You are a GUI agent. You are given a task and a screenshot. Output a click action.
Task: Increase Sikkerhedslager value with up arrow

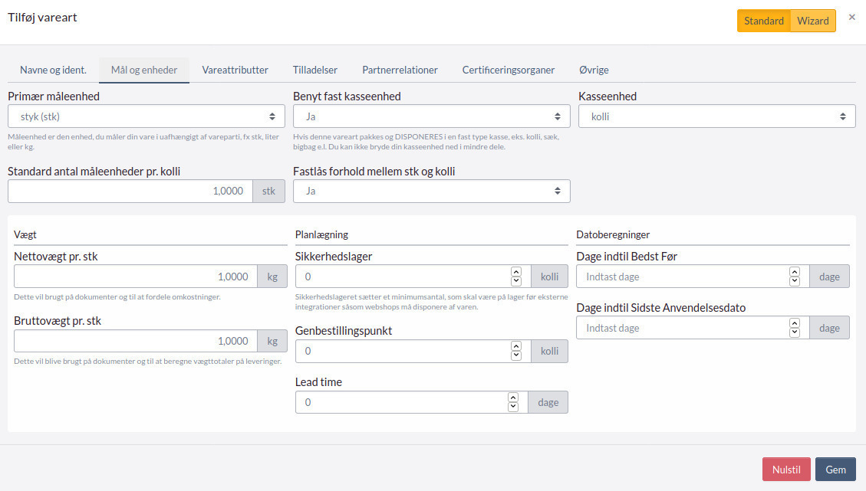point(515,272)
